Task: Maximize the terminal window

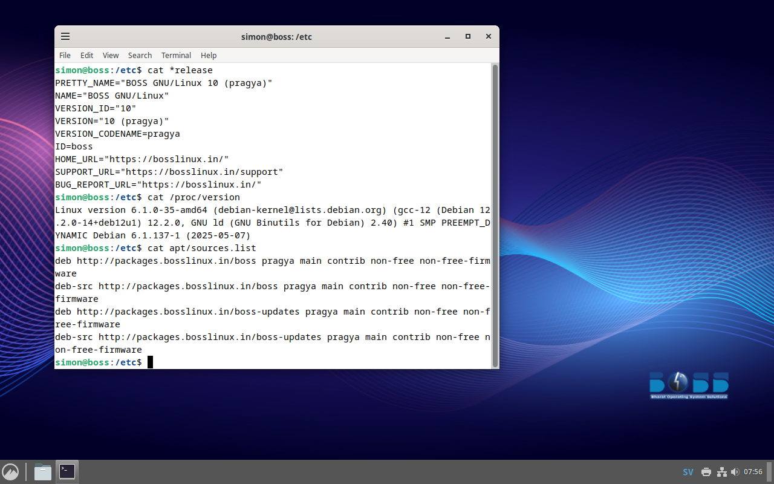Action: (x=468, y=36)
